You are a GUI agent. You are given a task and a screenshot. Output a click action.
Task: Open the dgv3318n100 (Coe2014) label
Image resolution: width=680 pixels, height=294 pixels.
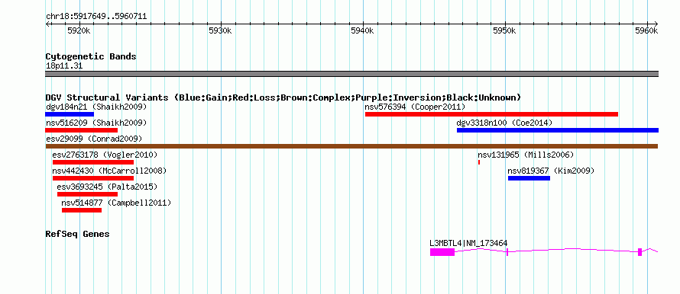click(504, 123)
